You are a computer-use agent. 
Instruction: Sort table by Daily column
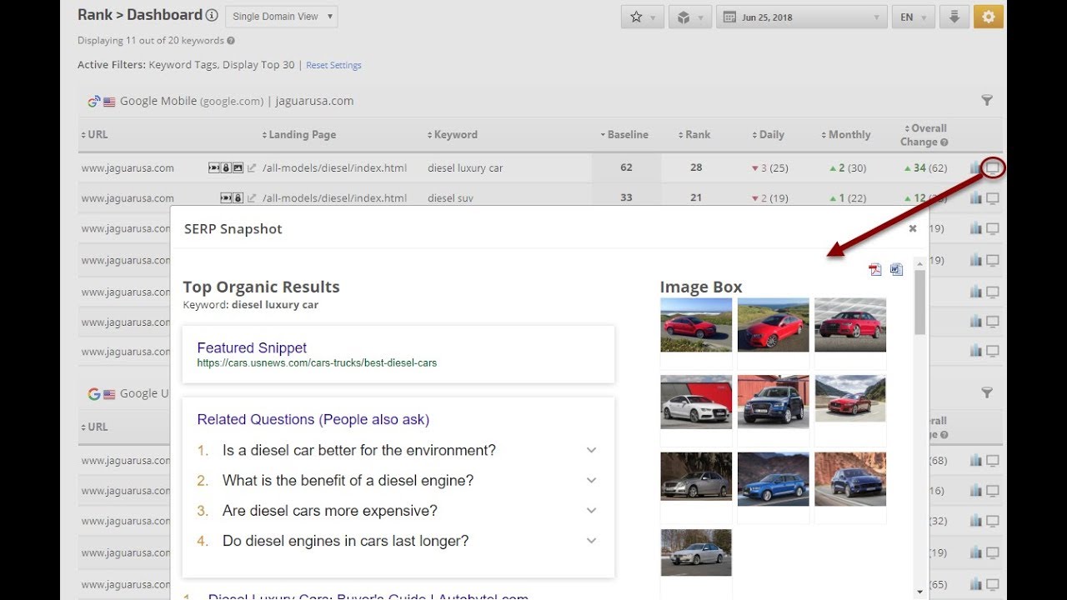coord(768,134)
